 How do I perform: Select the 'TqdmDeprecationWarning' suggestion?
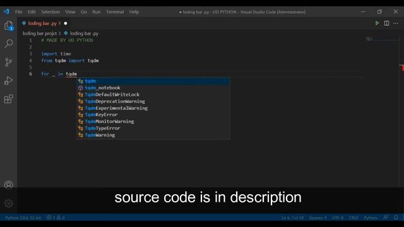click(x=153, y=101)
